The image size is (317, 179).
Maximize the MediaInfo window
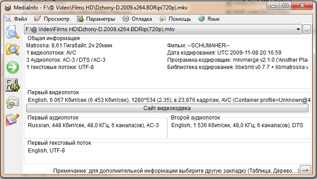click(285, 6)
